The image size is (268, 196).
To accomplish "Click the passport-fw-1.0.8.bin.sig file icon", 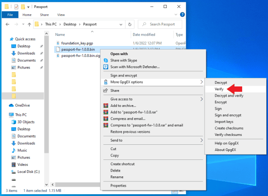I will (58, 56).
